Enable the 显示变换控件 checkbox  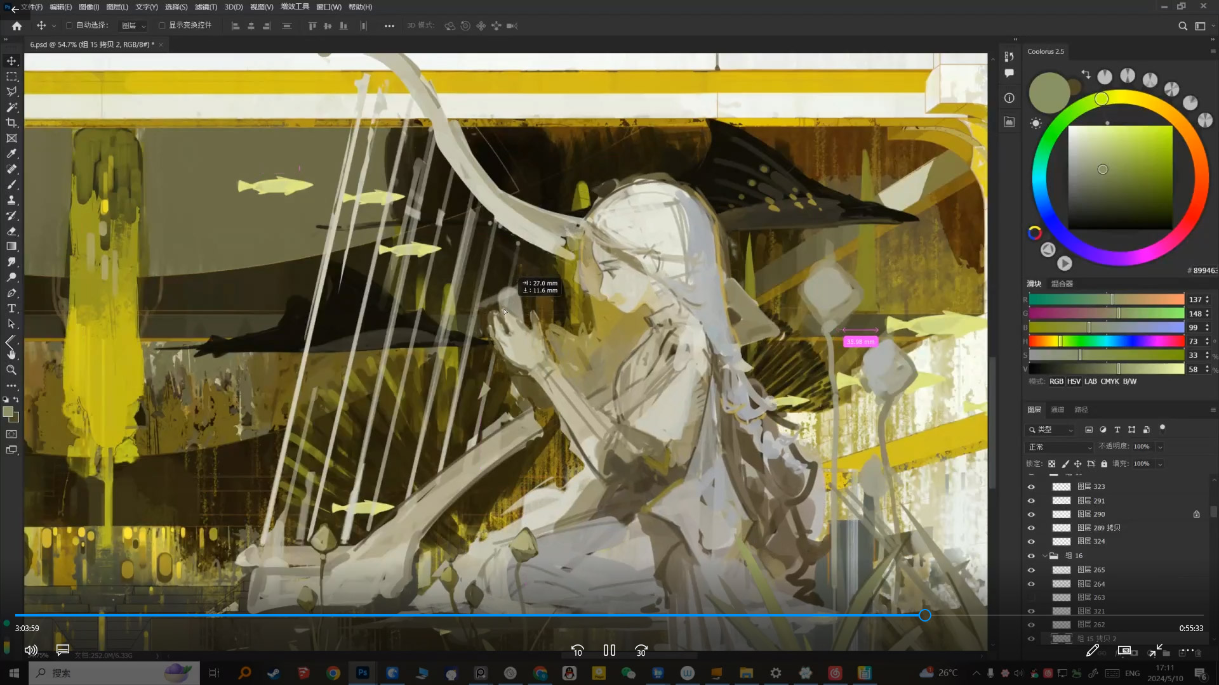coord(162,25)
